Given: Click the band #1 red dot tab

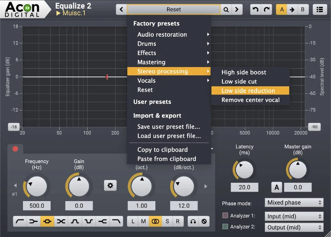Looking at the screenshot, I should pyautogui.click(x=15, y=149).
